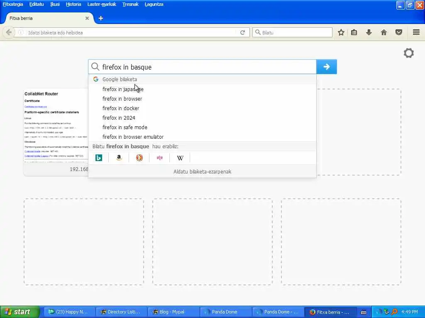This screenshot has height=318, width=425.
Task: Open Historia menu
Action: tap(73, 4)
